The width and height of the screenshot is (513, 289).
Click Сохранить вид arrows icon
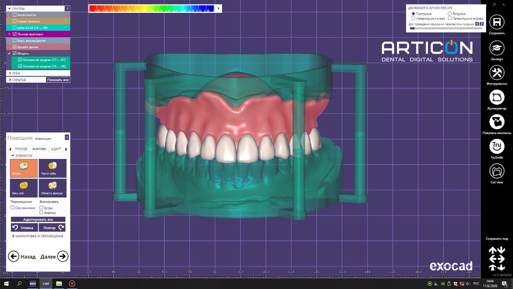[x=497, y=259]
